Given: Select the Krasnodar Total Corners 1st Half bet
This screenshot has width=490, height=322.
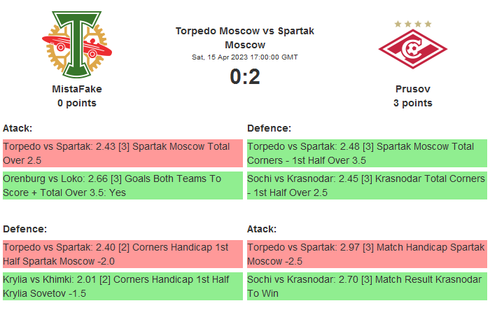Looking at the screenshot, I should pyautogui.click(x=367, y=185).
